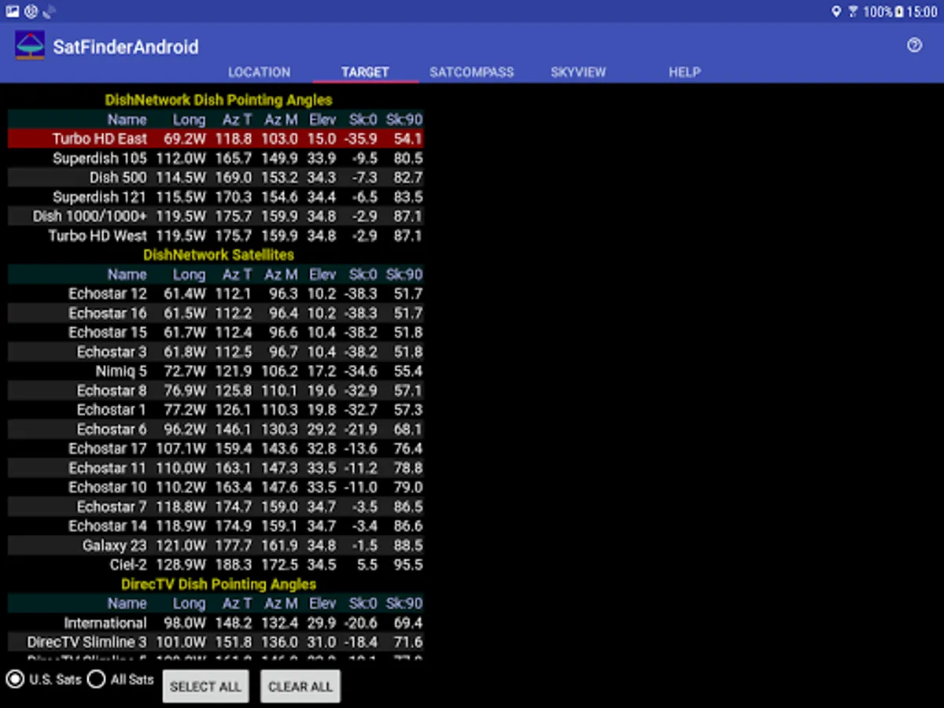Image resolution: width=944 pixels, height=708 pixels.
Task: Open the image notification icon in status bar
Action: [13, 11]
